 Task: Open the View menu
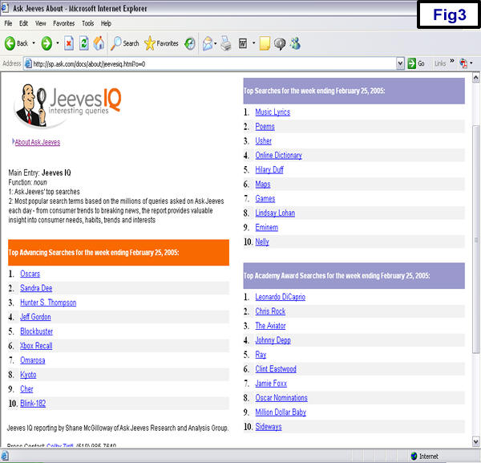(x=40, y=23)
